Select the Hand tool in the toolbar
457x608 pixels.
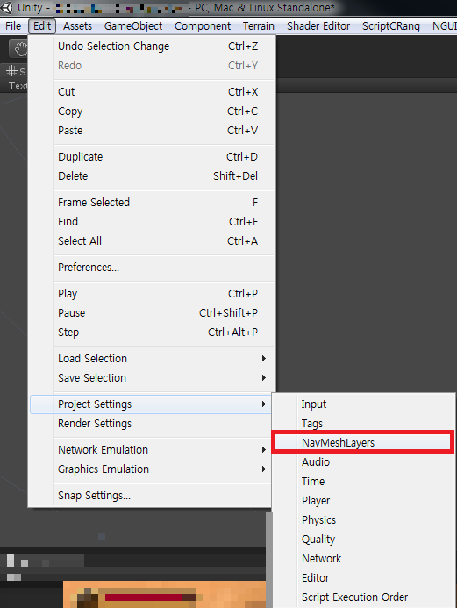[20, 49]
